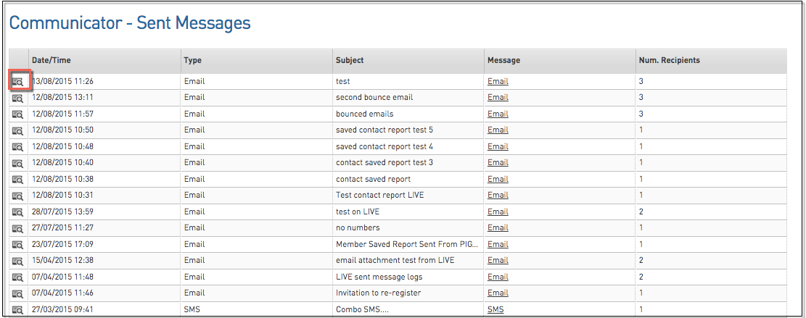Image resolution: width=806 pixels, height=318 pixels.
Task: Click view icon for 12/08/2015 13:11 row
Action: coord(18,98)
